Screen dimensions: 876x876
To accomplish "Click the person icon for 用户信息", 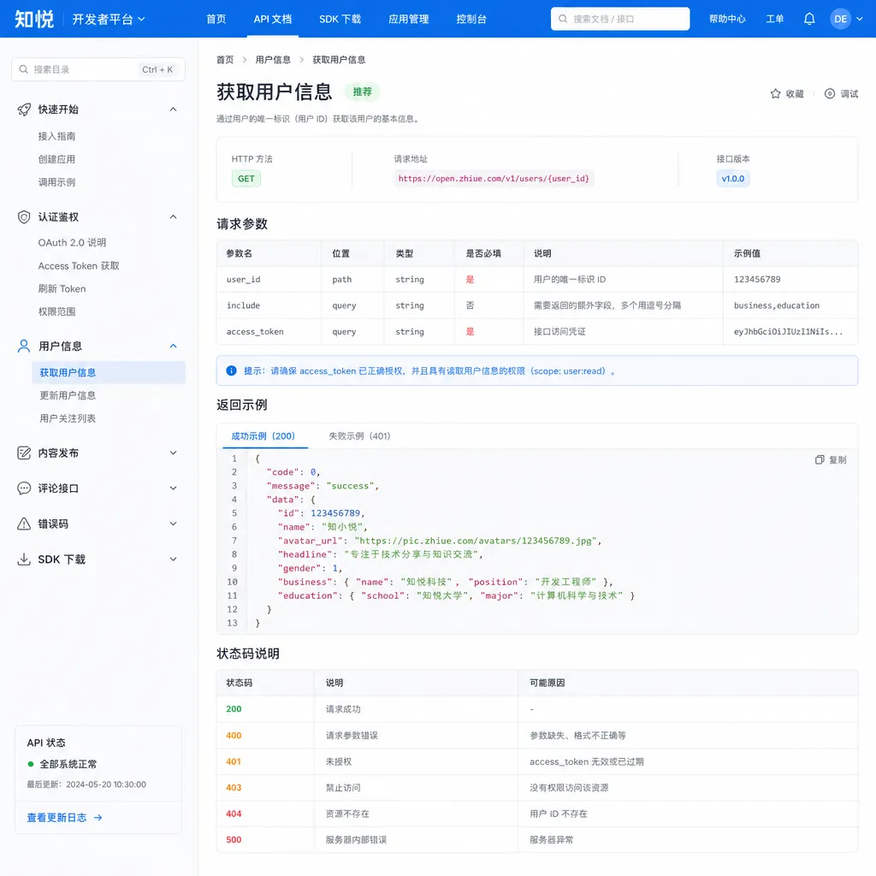I will coord(24,346).
